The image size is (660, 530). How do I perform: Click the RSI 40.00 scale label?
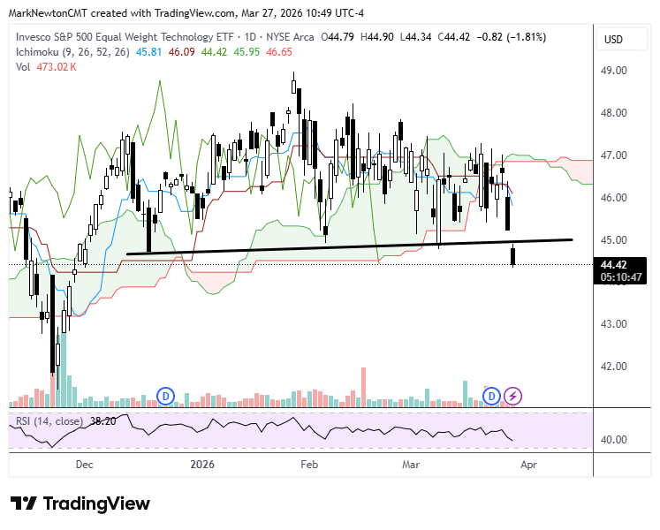click(613, 440)
